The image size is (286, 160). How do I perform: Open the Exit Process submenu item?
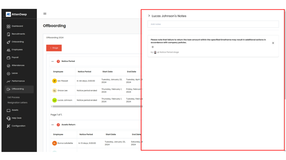coord(14,97)
